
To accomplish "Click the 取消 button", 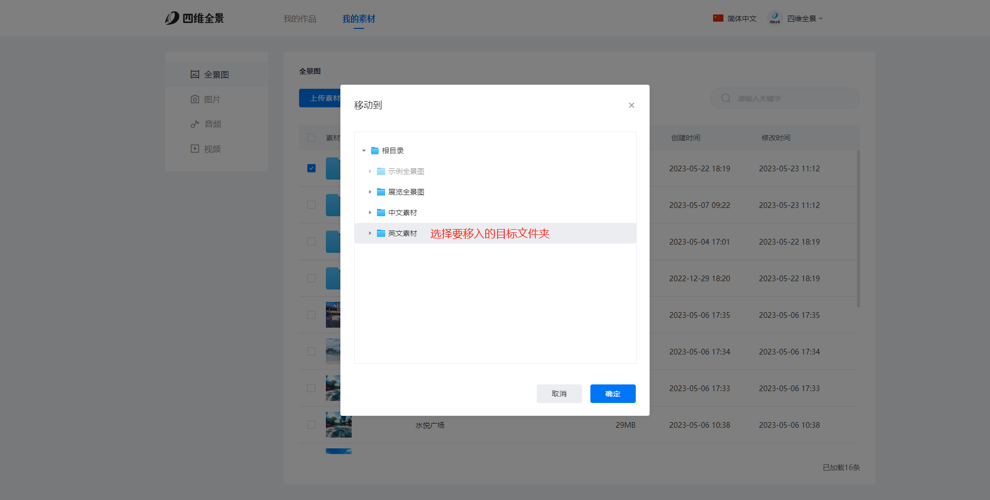I will click(559, 394).
